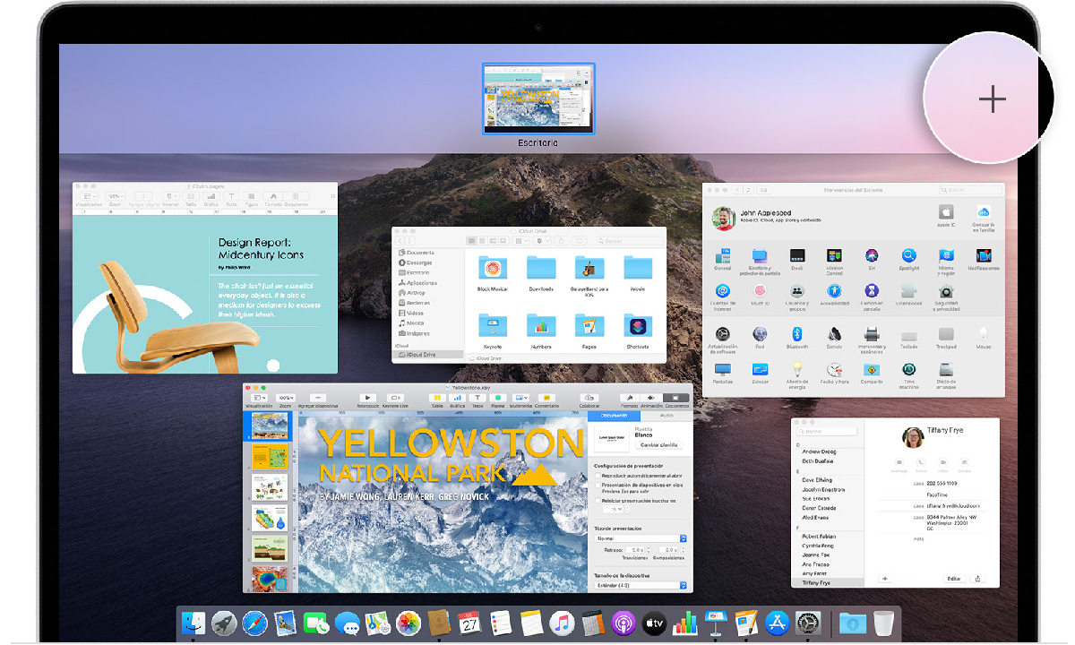Viewport: 1075px width, 645px height.
Task: Open Tipo de presentación Normal dropdown
Action: point(641,538)
